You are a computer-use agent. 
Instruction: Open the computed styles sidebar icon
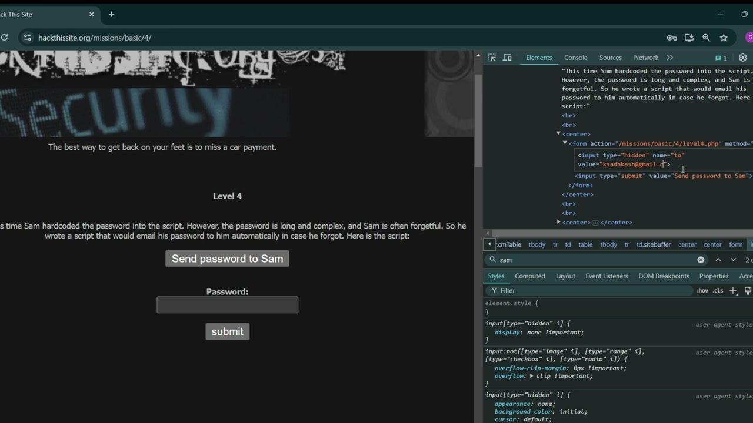[x=748, y=291]
